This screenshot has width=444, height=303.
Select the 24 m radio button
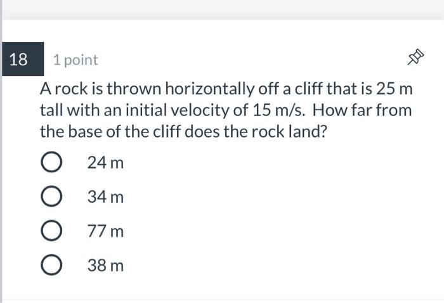click(x=51, y=162)
